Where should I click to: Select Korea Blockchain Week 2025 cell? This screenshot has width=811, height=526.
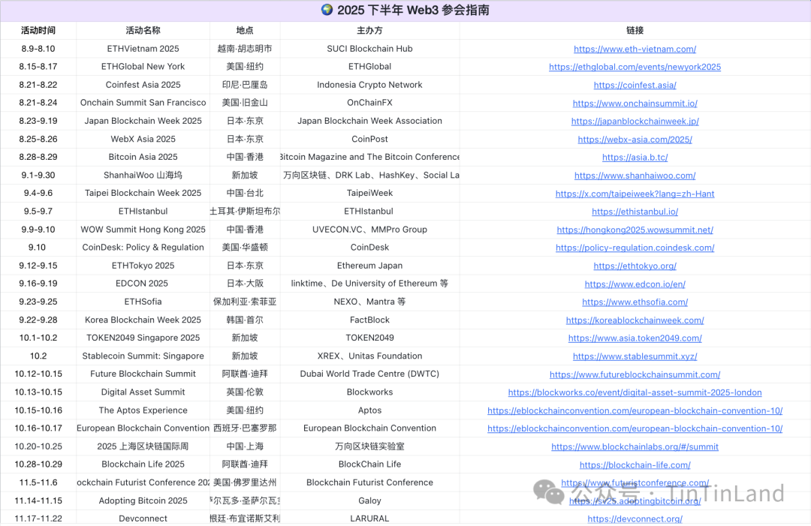[x=143, y=320]
